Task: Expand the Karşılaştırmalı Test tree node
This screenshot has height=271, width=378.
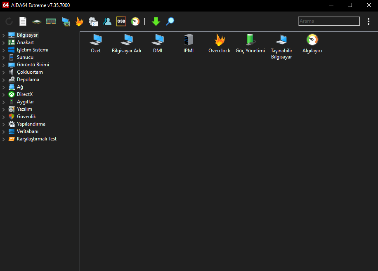Action: [x=4, y=139]
